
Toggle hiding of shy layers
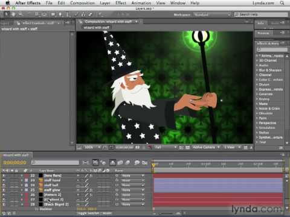tap(112, 162)
